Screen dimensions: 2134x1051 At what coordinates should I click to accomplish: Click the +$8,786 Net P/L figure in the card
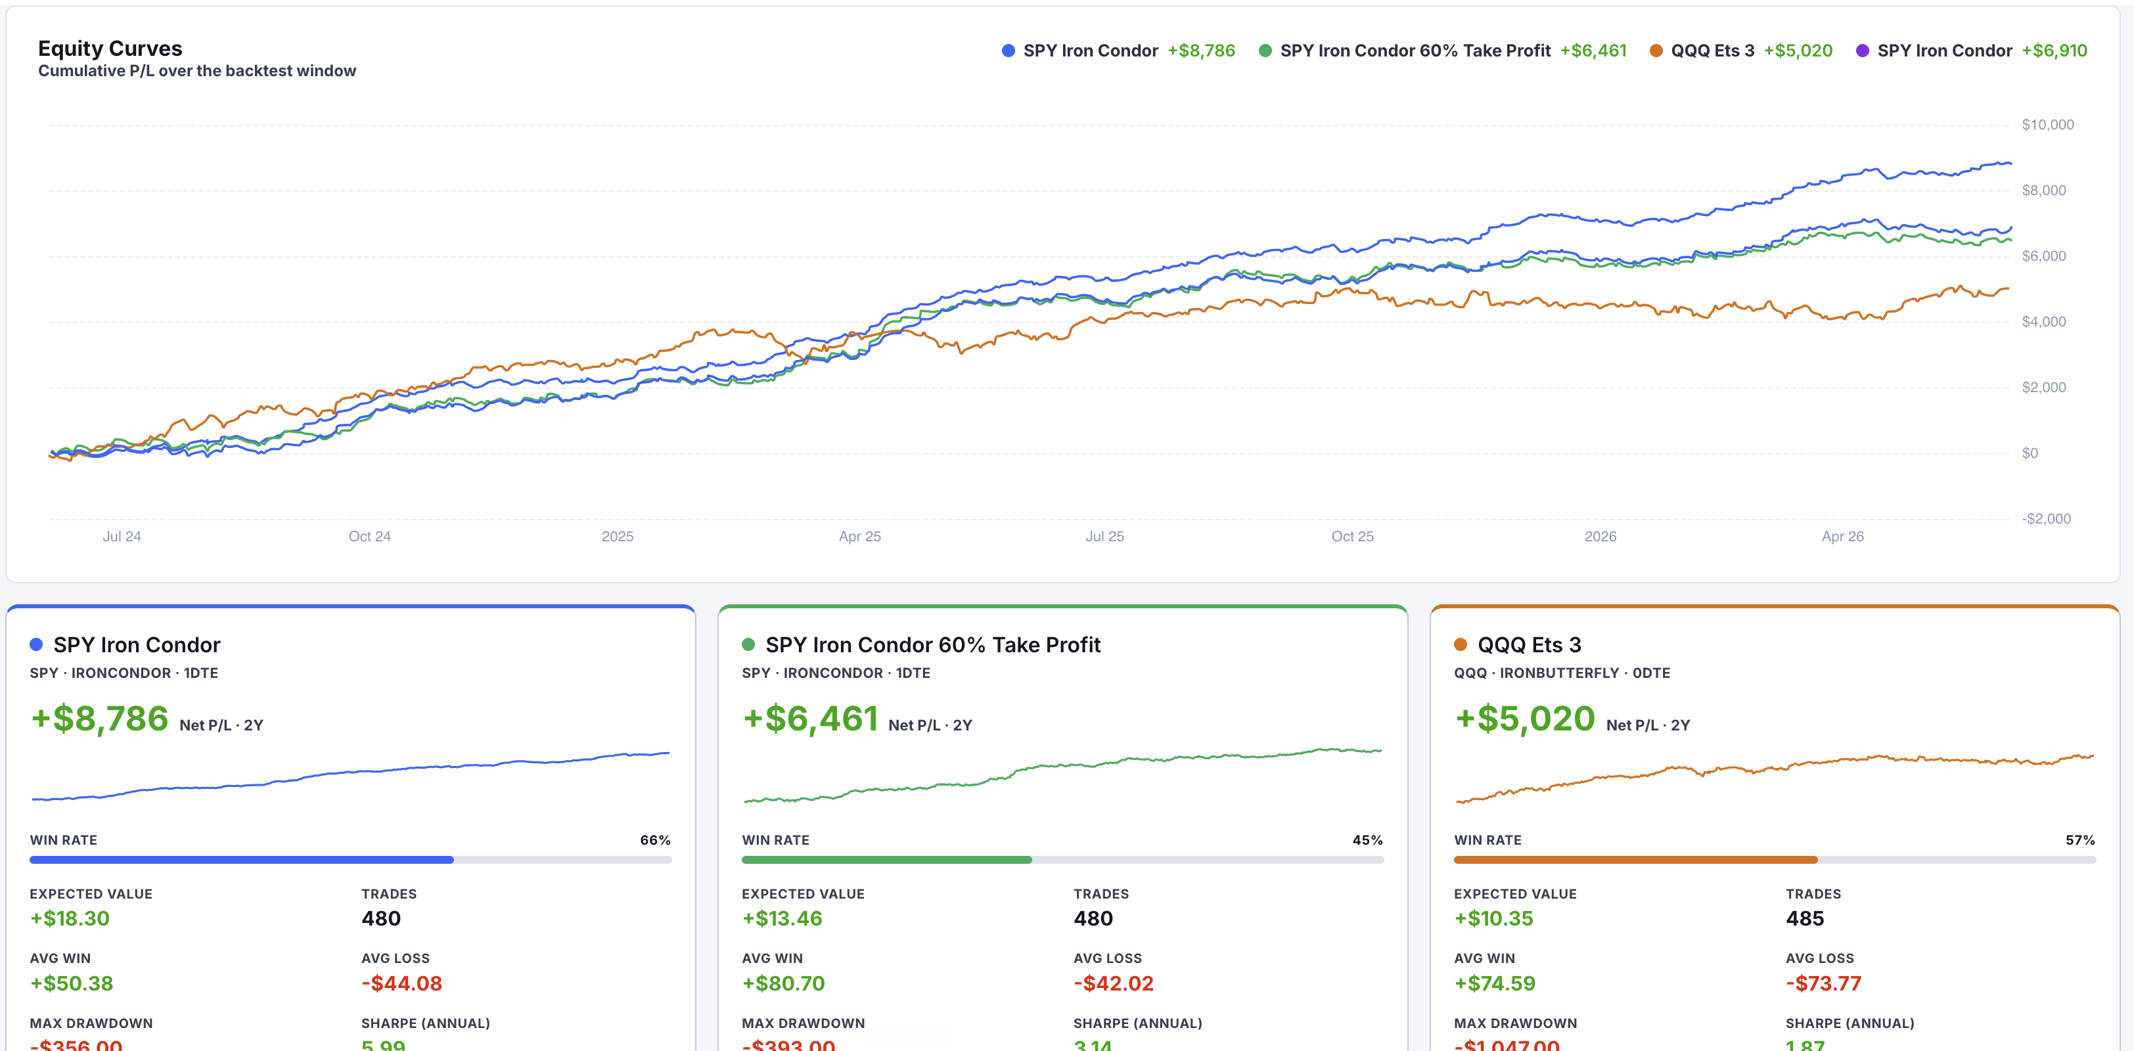[99, 719]
